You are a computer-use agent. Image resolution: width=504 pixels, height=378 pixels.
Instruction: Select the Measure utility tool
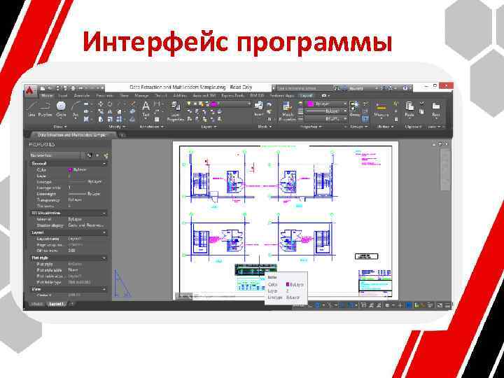381,109
